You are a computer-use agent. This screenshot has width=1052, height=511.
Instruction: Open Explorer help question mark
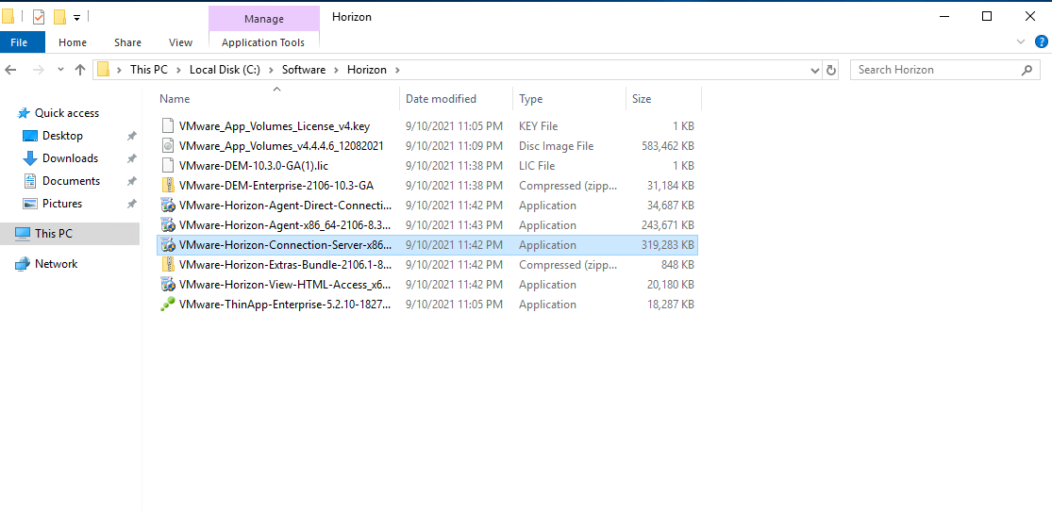1041,41
